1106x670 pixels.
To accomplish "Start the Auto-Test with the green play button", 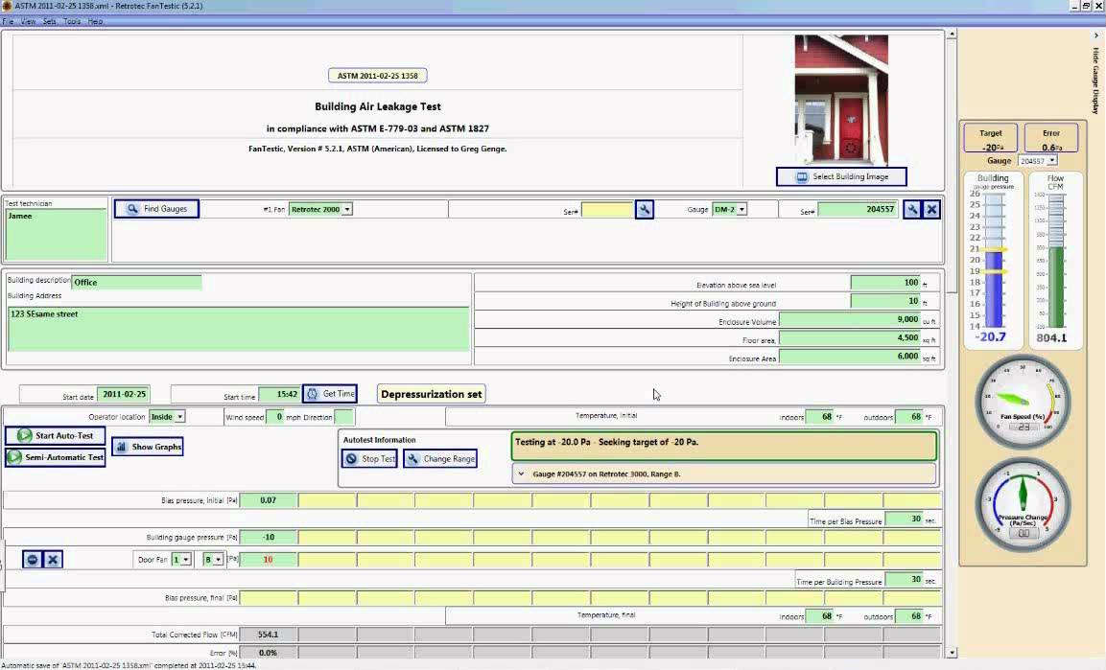I will [56, 436].
